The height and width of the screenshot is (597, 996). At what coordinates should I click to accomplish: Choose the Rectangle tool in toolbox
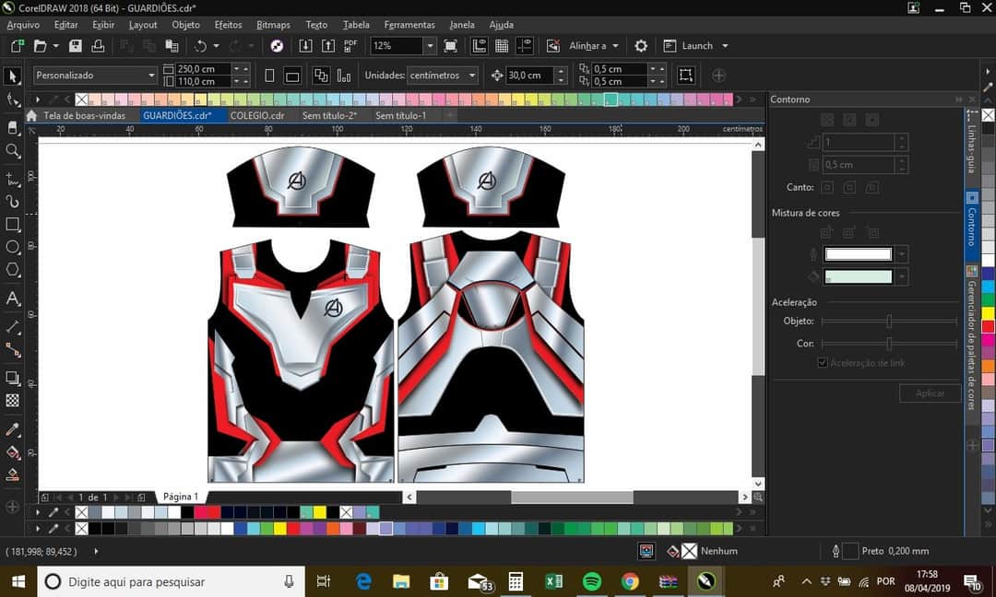pyautogui.click(x=13, y=224)
